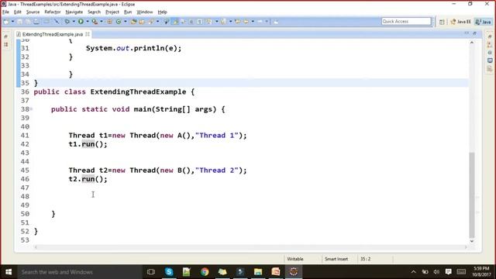Screen dimensions: 496x279
Task: Click the Pin Editor toolbar icon
Action: [276, 22]
